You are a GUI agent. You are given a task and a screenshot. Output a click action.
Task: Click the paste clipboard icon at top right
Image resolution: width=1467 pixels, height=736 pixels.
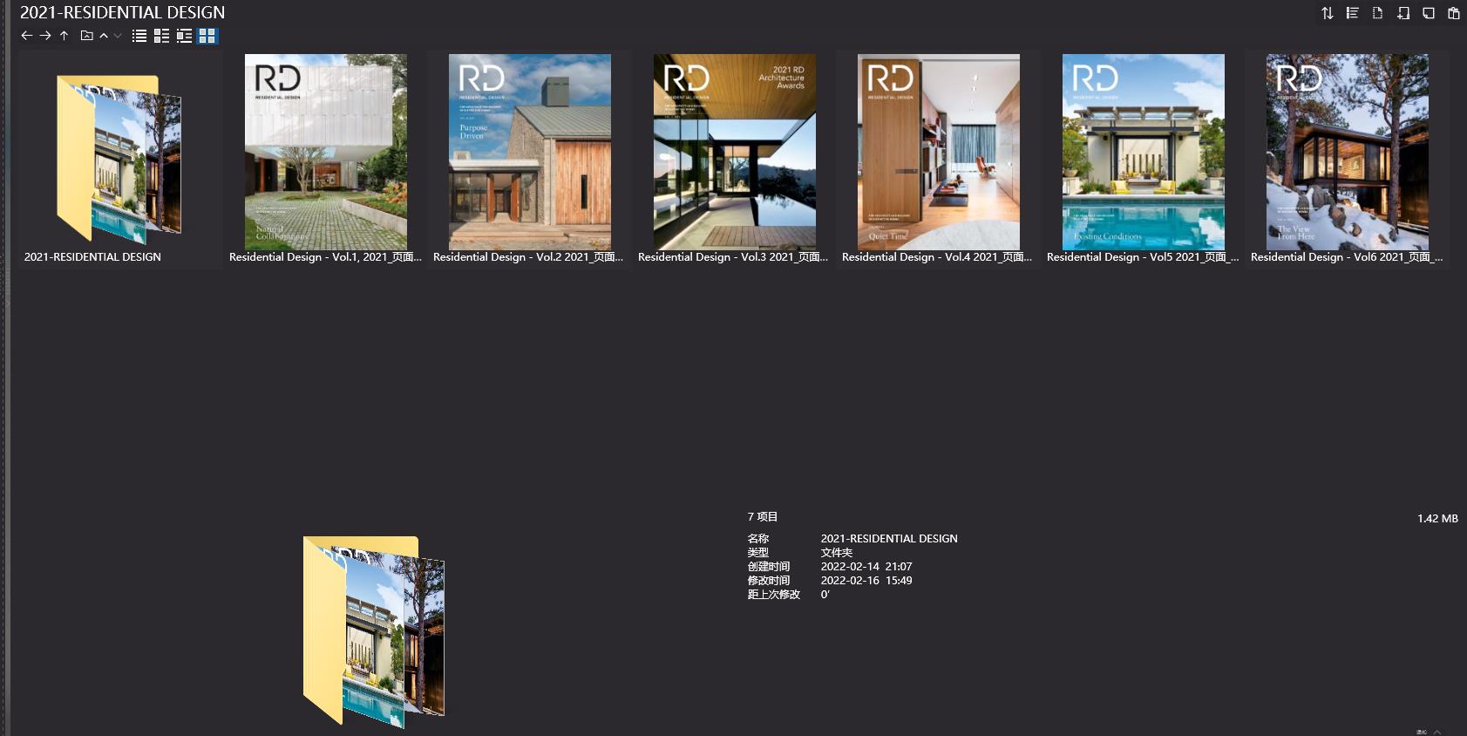pyautogui.click(x=1454, y=13)
